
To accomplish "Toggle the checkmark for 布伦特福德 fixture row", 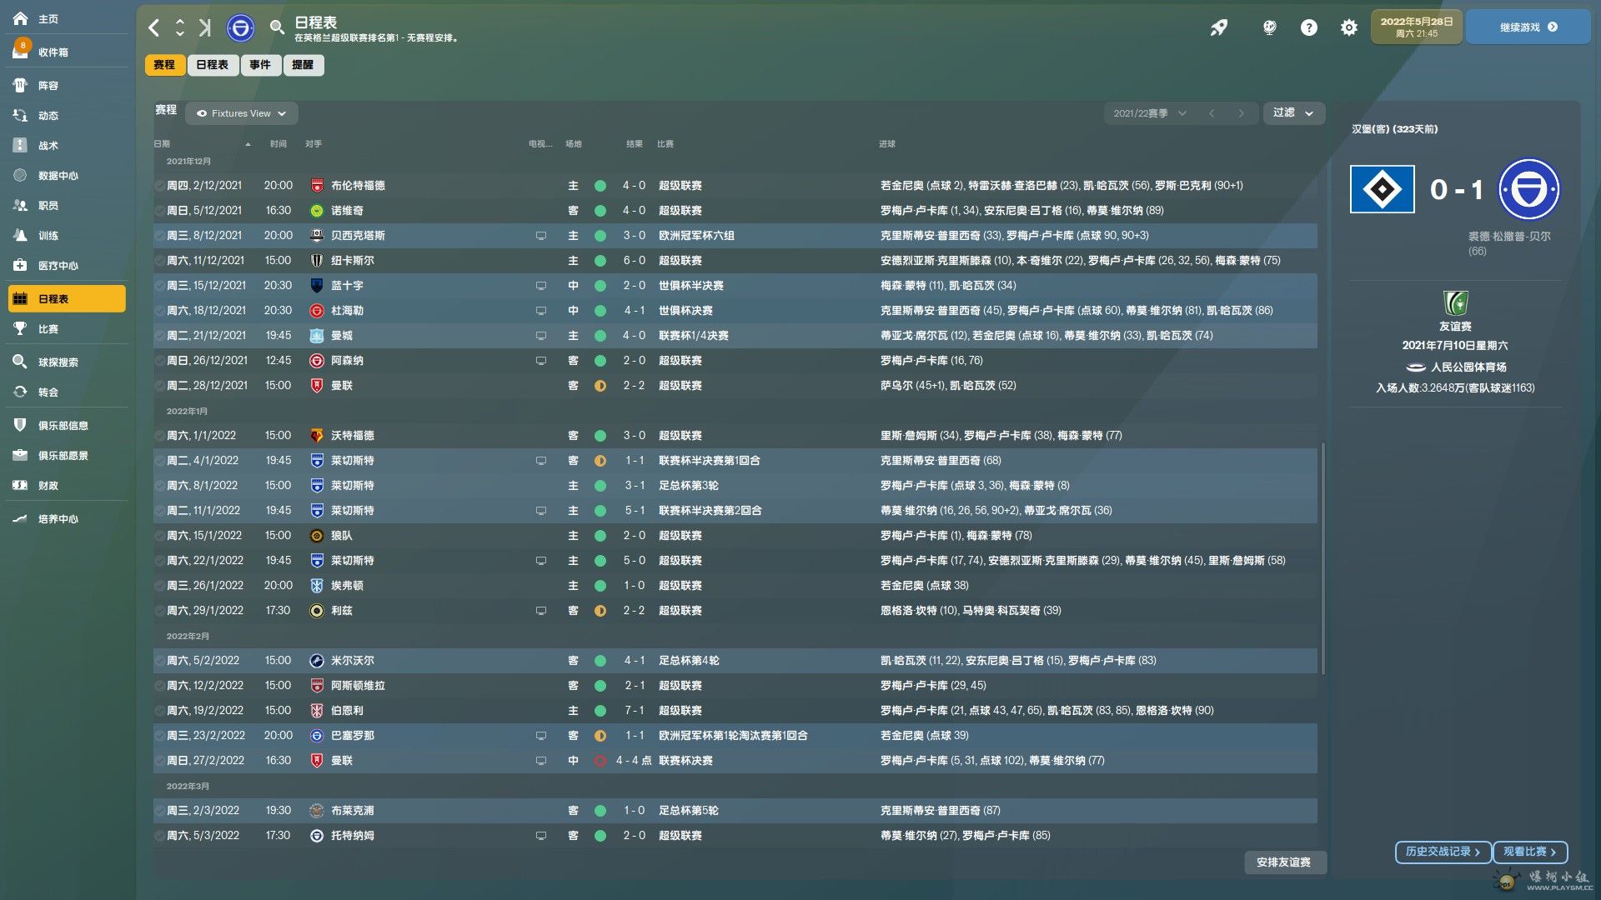I will click(159, 186).
